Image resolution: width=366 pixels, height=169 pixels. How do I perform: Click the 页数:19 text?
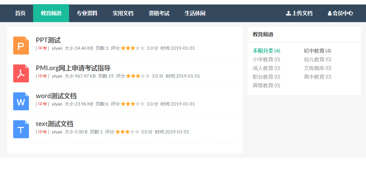(x=106, y=76)
